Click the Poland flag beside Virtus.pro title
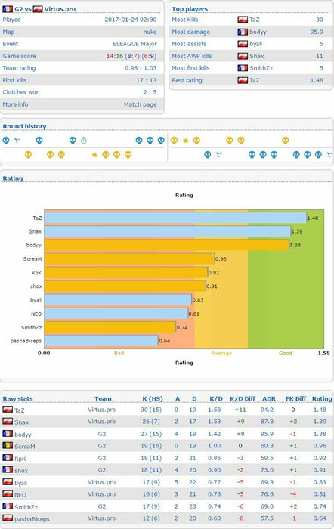This screenshot has height=529, width=334. 38,9
